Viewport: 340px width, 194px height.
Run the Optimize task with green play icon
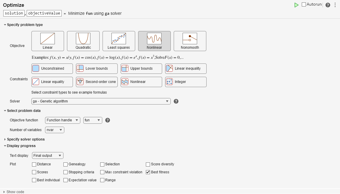point(296,5)
